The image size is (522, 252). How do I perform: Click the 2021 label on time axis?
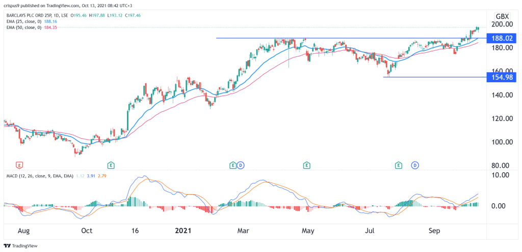(183, 230)
